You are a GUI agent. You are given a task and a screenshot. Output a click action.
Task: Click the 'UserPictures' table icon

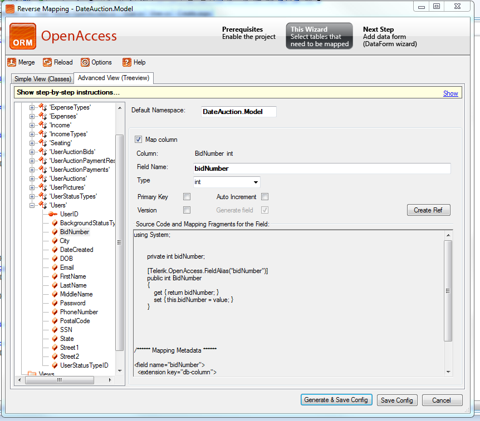pyautogui.click(x=43, y=187)
